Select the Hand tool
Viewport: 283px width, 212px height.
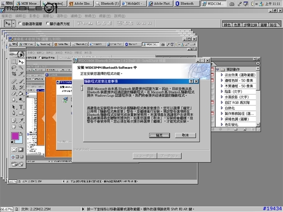tap(14, 127)
